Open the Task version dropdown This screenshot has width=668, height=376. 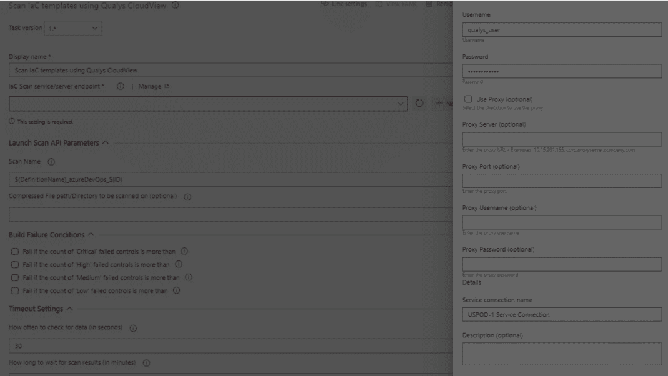pyautogui.click(x=73, y=28)
